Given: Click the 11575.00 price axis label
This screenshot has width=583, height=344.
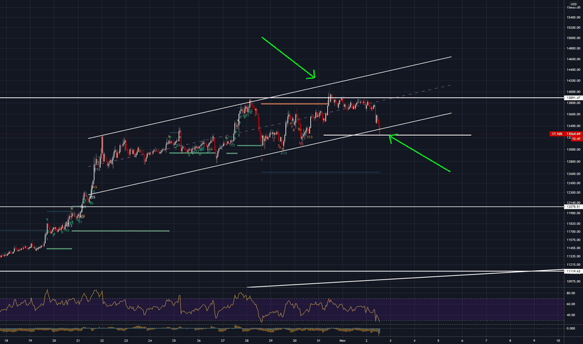Looking at the screenshot, I should tap(574, 240).
